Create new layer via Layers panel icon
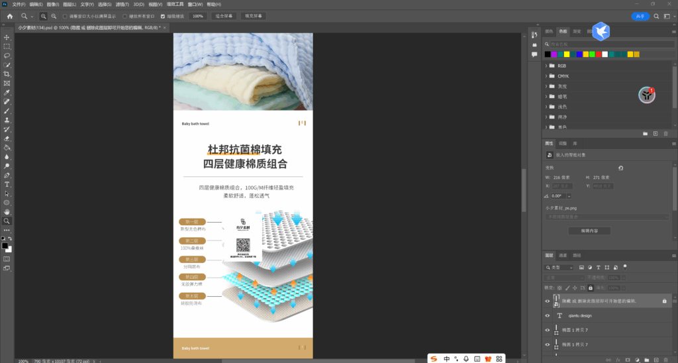 pyautogui.click(x=656, y=360)
